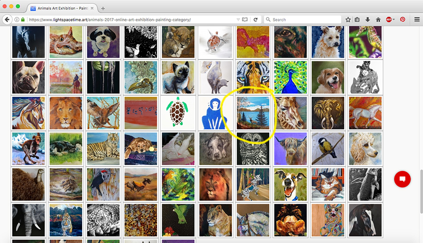Image resolution: width=423 pixels, height=243 pixels.
Task: Open the poodle portrait painting
Action: tap(365, 149)
